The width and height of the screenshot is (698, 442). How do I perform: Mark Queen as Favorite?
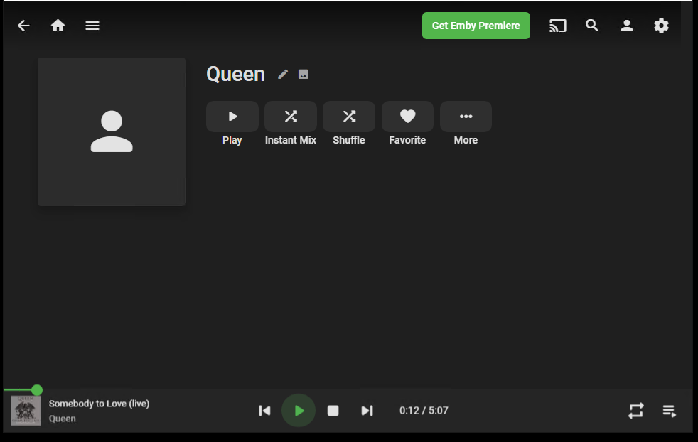(x=407, y=117)
